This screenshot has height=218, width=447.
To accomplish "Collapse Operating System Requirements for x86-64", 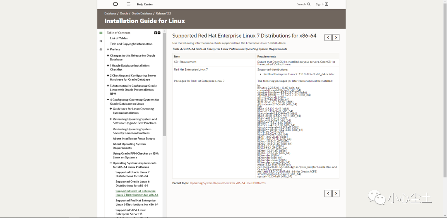I will [111, 163].
